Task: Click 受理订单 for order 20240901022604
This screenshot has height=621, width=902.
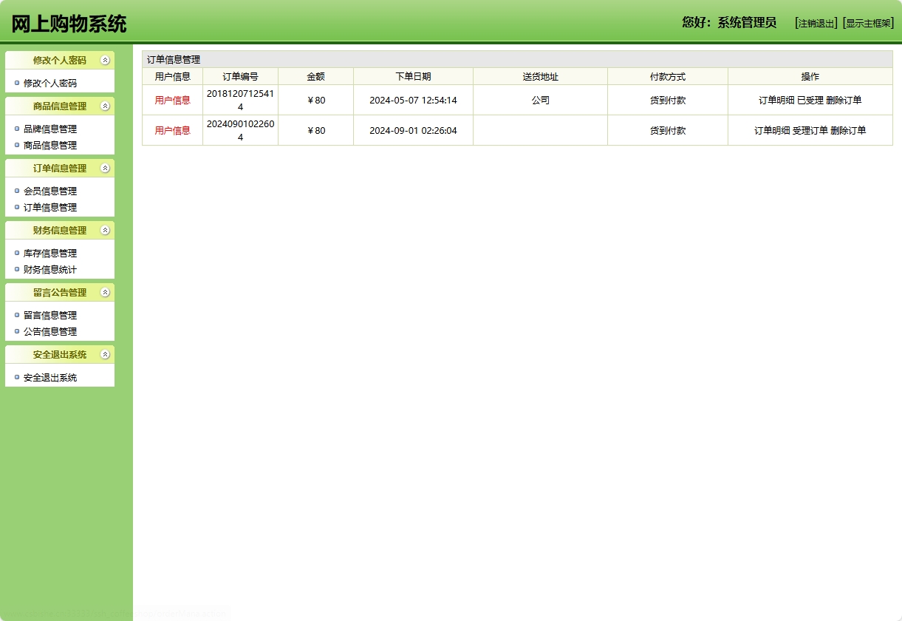Action: [x=810, y=131]
